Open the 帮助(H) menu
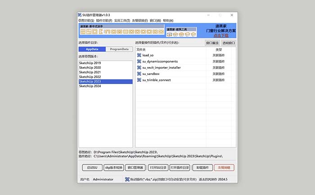This screenshot has height=195, width=315. point(168,21)
